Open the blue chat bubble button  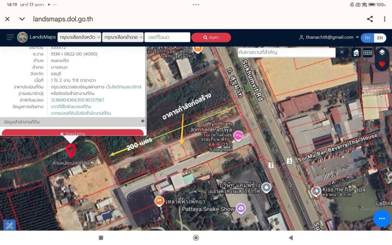tap(382, 218)
